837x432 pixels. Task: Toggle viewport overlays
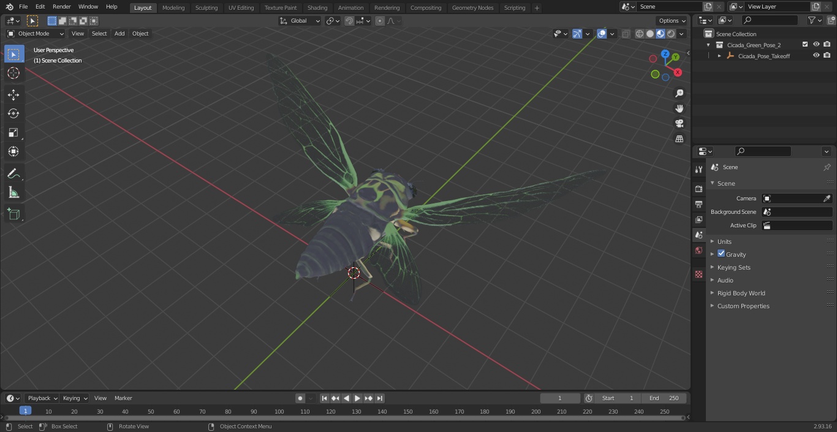(x=602, y=34)
